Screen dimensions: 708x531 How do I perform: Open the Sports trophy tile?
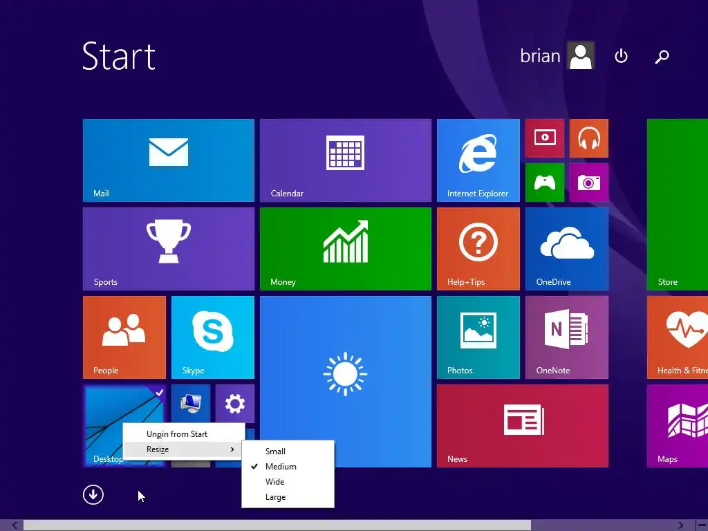tap(169, 249)
